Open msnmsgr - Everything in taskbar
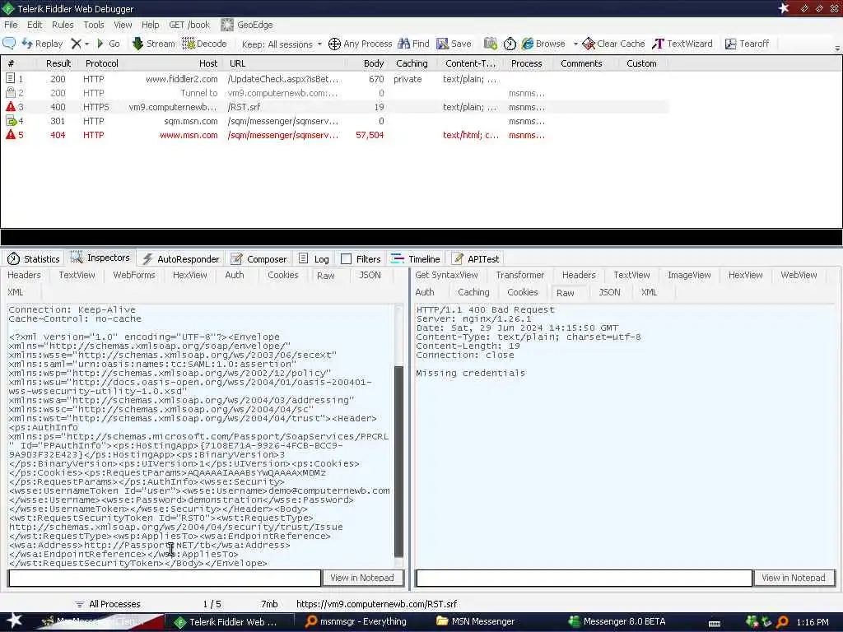This screenshot has width=843, height=632. pyautogui.click(x=356, y=622)
